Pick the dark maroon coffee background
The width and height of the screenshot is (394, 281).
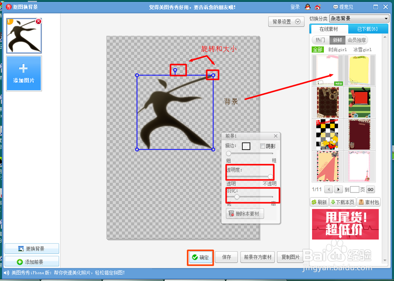(360, 134)
